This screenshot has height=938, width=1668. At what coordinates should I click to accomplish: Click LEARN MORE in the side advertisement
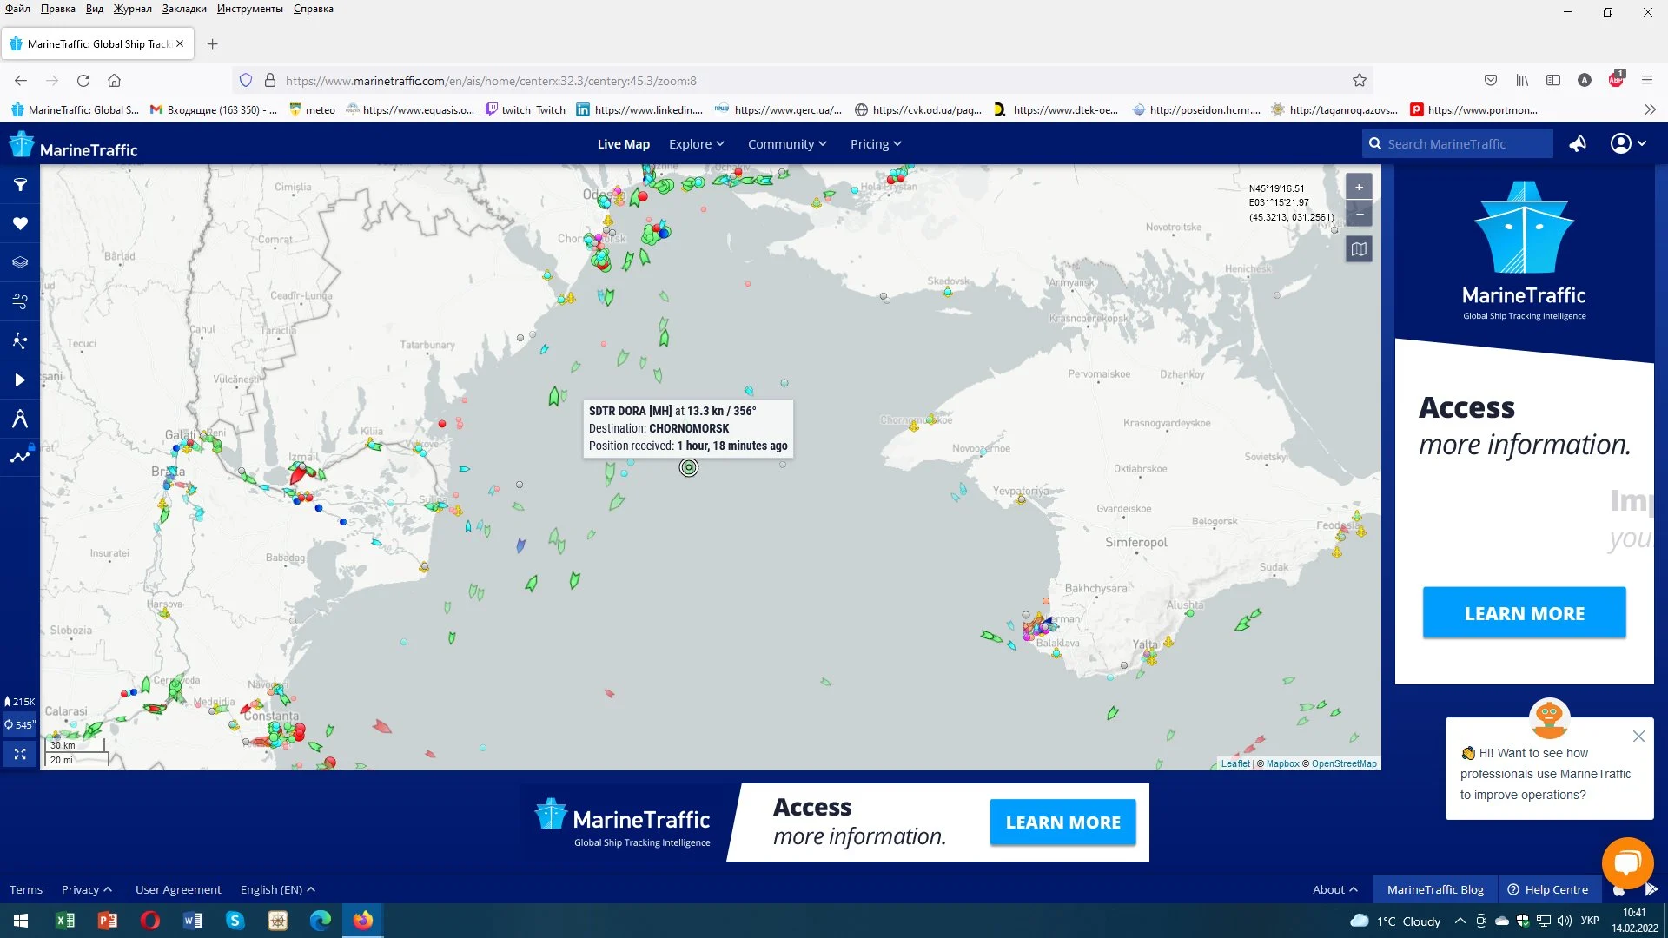pos(1524,613)
